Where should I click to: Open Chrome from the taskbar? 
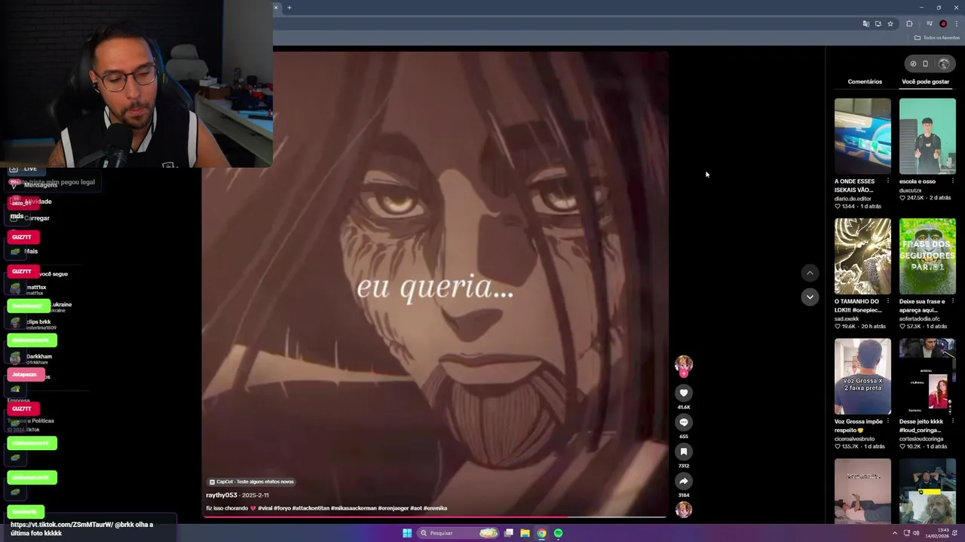tap(541, 533)
